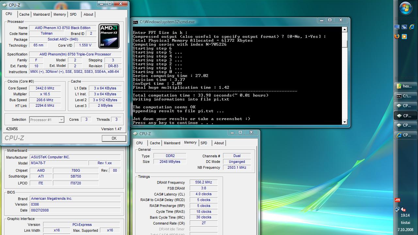The image size is (418, 235).
Task: Switch to the hex... taskbar button
Action: click(406, 86)
